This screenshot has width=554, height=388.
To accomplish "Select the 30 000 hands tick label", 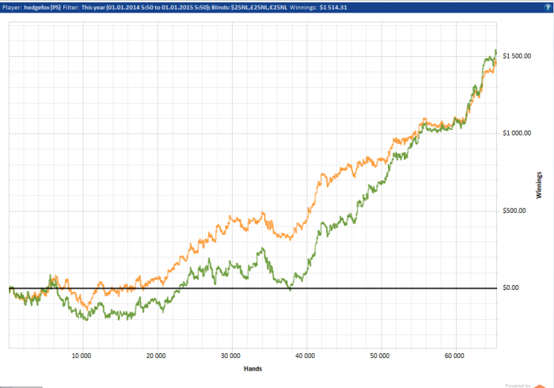I will coord(230,356).
